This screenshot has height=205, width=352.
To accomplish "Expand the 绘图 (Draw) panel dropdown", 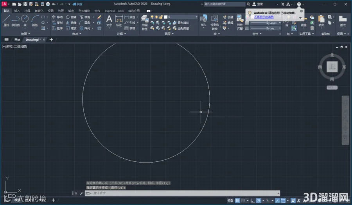I will click(x=25, y=34).
